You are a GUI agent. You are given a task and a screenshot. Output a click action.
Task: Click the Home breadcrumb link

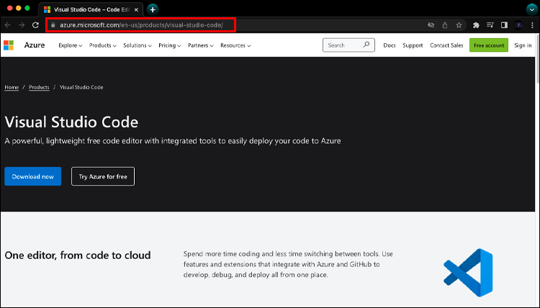pyautogui.click(x=12, y=87)
